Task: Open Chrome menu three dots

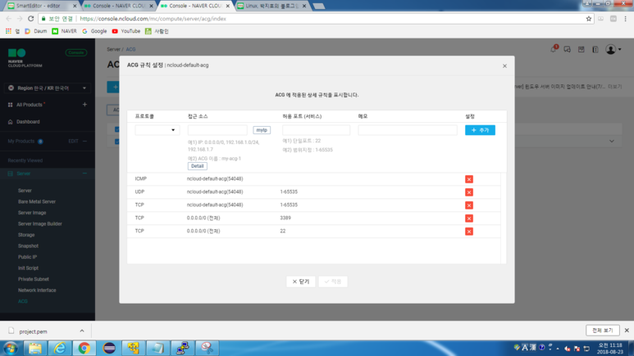Action: 625,19
